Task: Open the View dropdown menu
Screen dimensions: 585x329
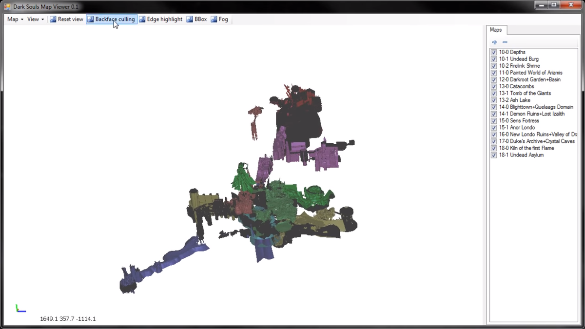Action: point(36,19)
